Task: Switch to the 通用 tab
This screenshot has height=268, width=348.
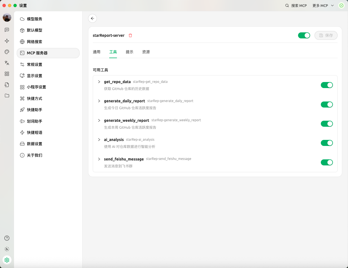Action: pyautogui.click(x=97, y=52)
